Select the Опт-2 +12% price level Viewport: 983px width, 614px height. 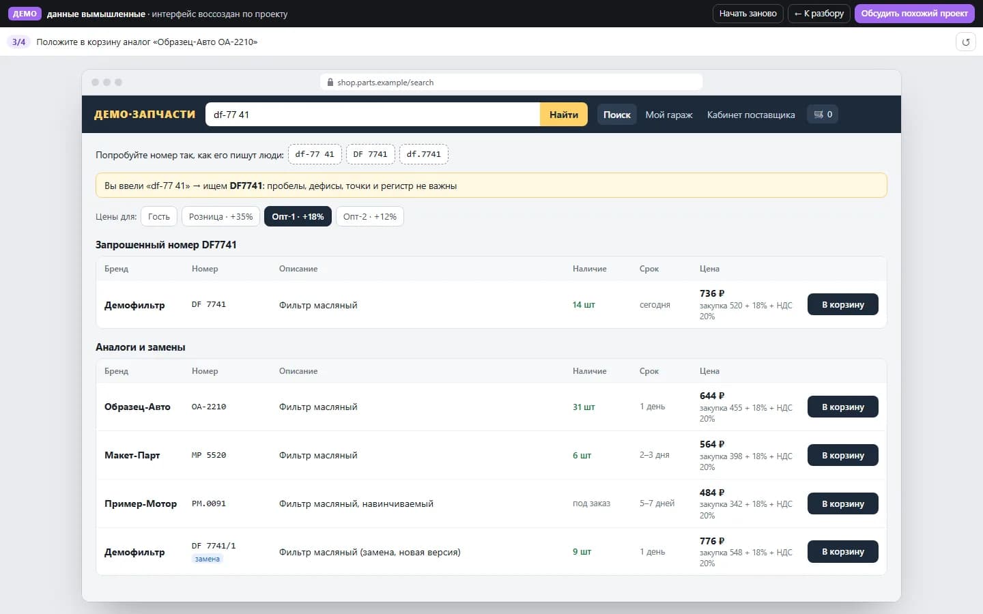370,216
